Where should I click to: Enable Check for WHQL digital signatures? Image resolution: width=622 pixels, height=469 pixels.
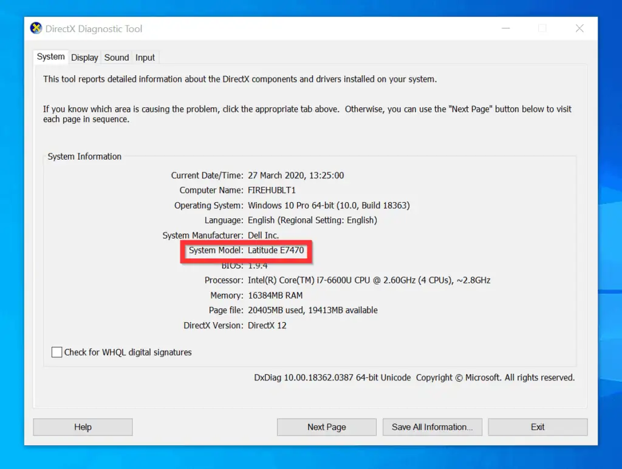pyautogui.click(x=56, y=352)
